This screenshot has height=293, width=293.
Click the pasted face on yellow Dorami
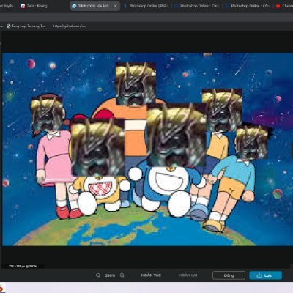coord(98,147)
